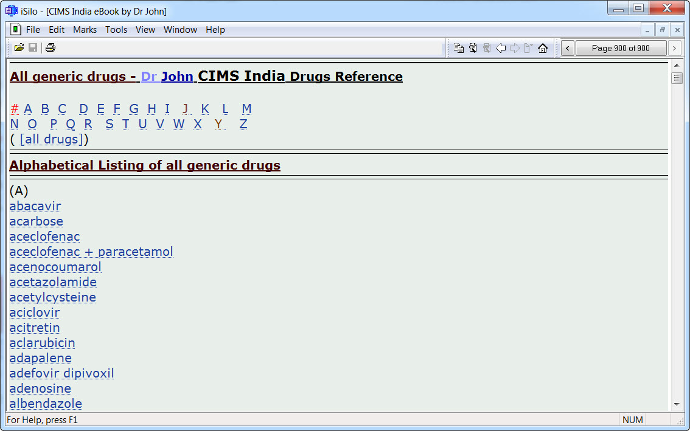
Task: Jump to letter B index link
Action: (x=45, y=109)
